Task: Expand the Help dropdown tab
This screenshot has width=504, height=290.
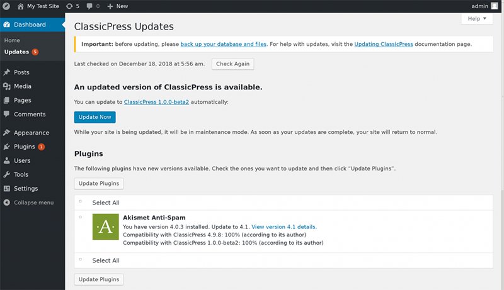Action: [477, 19]
